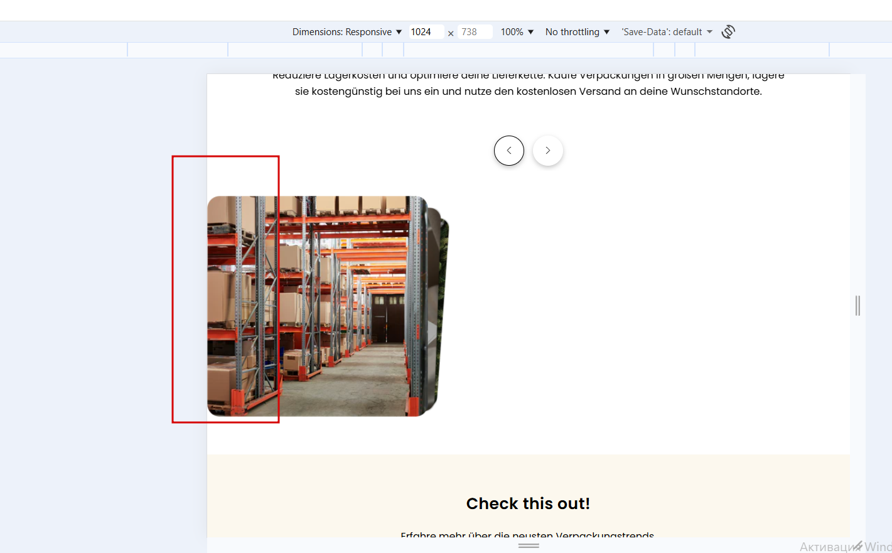Screen dimensions: 892x553
Task: Click the height field showing 738
Action: tap(475, 32)
